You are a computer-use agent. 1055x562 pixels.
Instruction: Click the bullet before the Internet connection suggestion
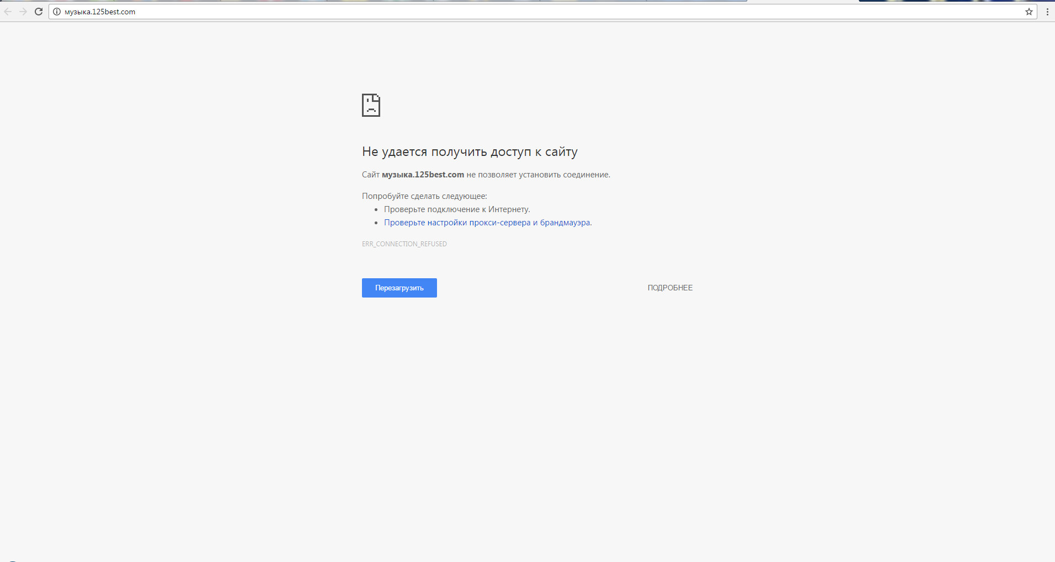376,210
